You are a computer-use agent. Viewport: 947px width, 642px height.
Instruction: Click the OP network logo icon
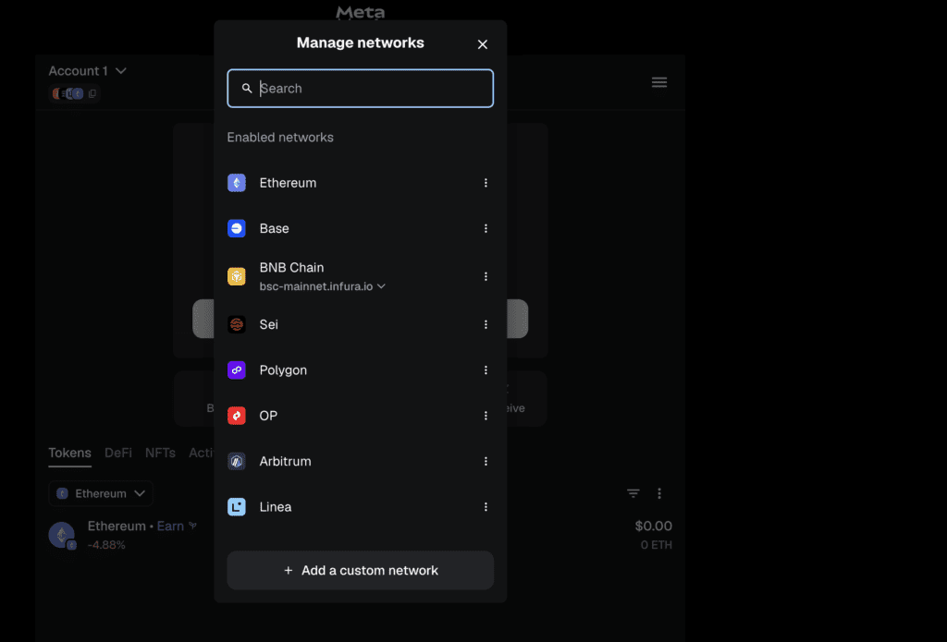tap(237, 416)
